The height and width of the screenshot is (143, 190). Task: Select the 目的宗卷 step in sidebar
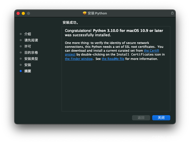click(31, 52)
